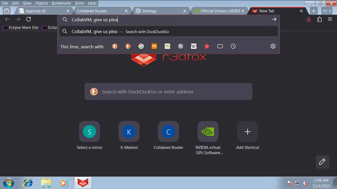Open the Edit menu
This screenshot has height=189, width=337.
point(16,3)
